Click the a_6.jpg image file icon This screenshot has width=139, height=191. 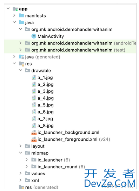point(34,112)
